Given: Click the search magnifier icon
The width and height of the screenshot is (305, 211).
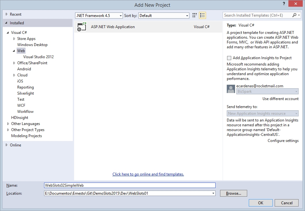Looking at the screenshot, I should pyautogui.click(x=294, y=15).
